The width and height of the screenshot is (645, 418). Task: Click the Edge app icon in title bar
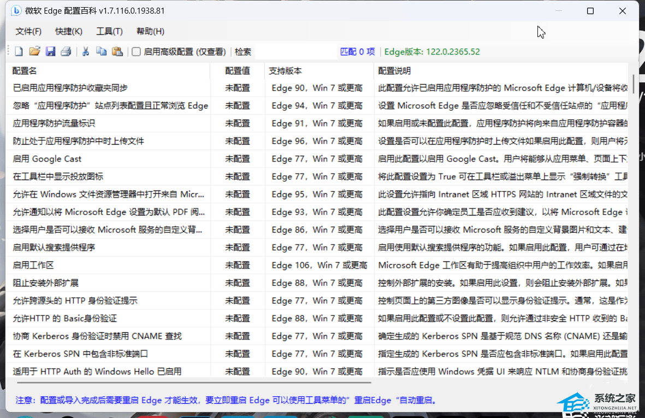click(16, 11)
